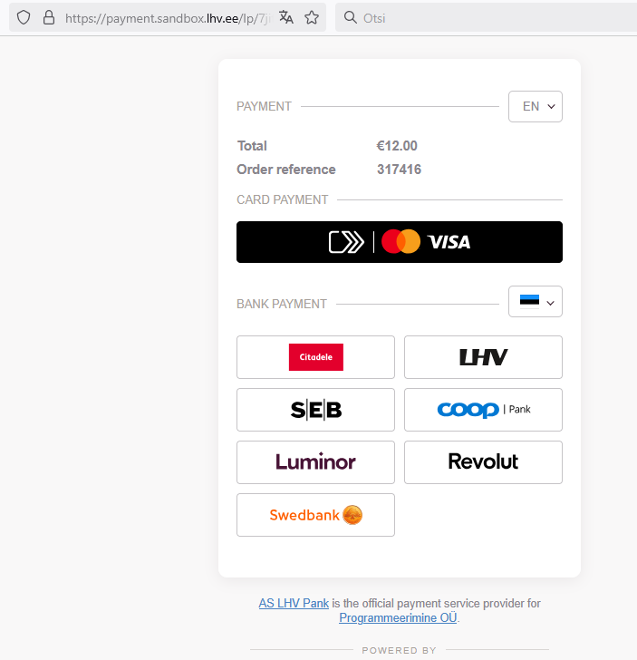This screenshot has height=660, width=637.
Task: Pay using Swedbank
Action: (315, 515)
